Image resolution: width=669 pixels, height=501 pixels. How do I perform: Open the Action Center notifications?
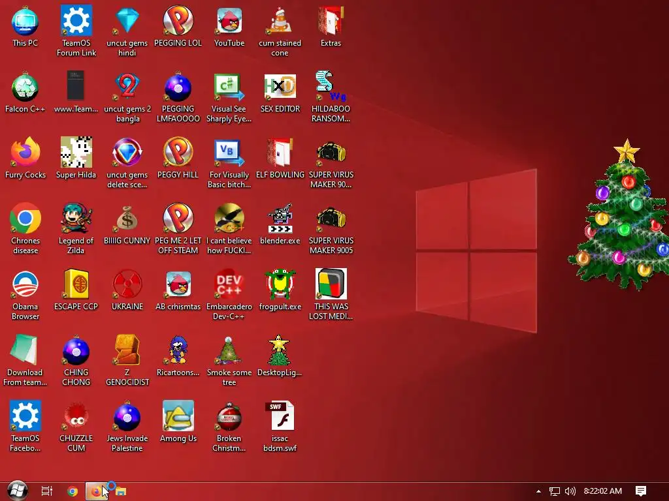click(641, 491)
